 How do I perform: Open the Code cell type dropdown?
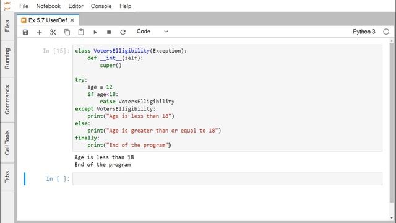152,32
